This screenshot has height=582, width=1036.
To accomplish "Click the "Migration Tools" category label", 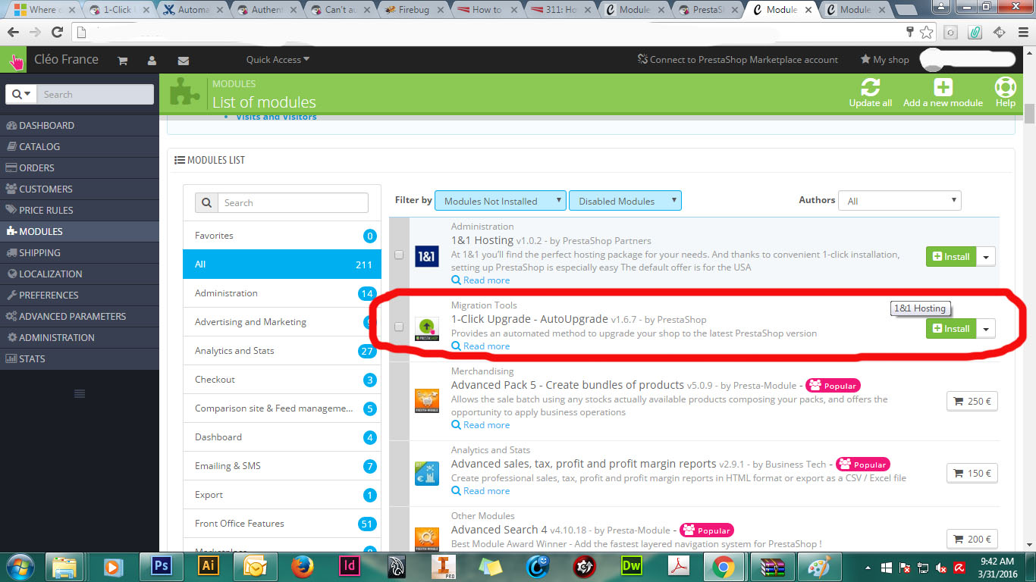I will pos(484,305).
